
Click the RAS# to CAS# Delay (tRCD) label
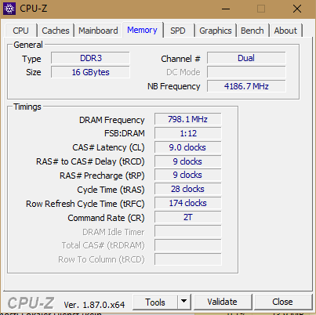coord(90,161)
